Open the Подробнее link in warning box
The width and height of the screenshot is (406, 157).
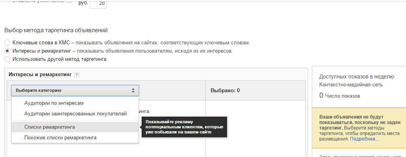pos(364,139)
